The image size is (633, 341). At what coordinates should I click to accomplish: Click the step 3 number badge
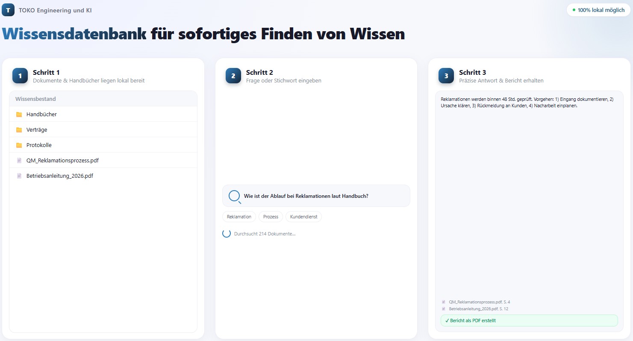(x=446, y=76)
